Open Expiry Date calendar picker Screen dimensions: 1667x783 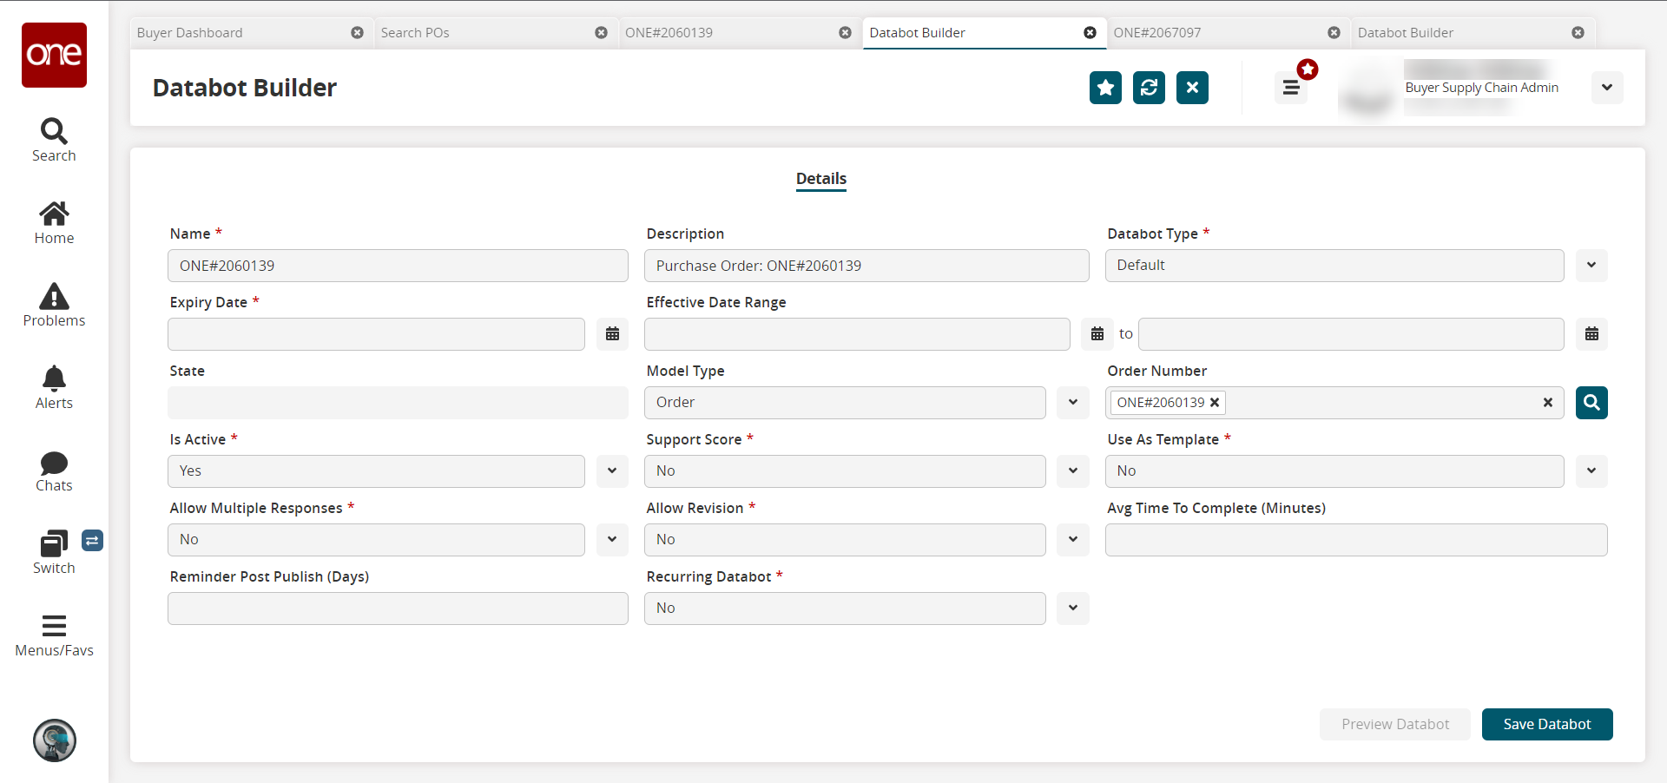tap(612, 334)
